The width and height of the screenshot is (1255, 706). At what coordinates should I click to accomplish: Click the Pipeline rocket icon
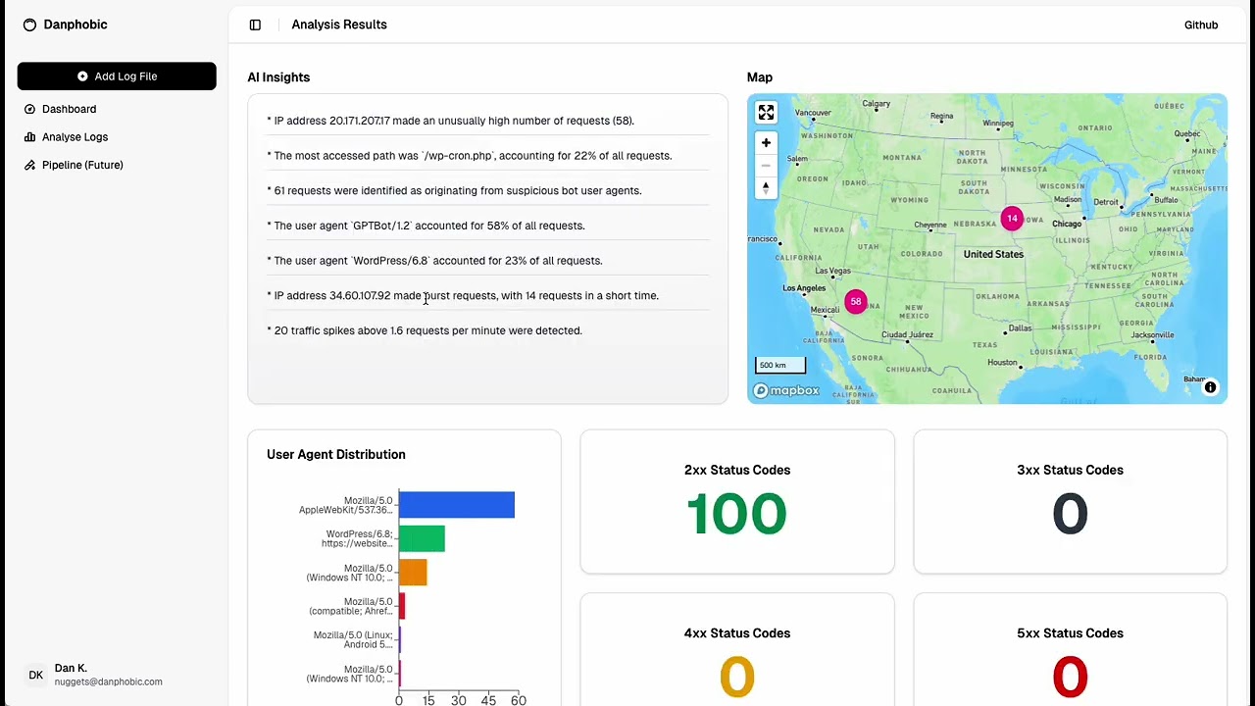click(x=29, y=165)
